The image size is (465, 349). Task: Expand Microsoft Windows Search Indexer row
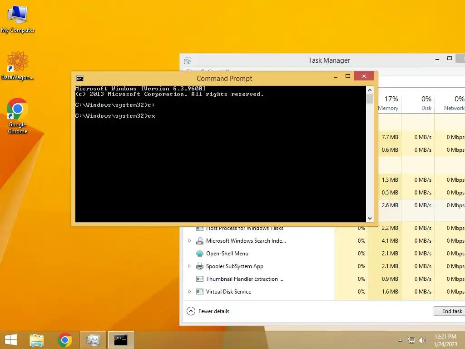[189, 241]
